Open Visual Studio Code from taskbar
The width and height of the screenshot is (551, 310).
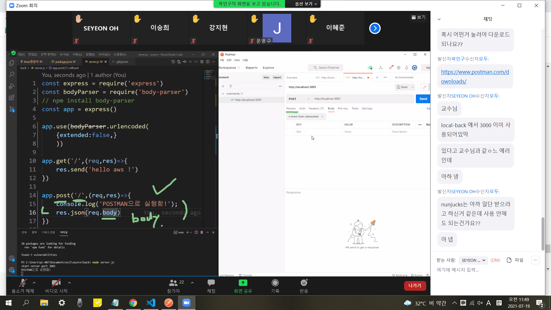pyautogui.click(x=151, y=303)
